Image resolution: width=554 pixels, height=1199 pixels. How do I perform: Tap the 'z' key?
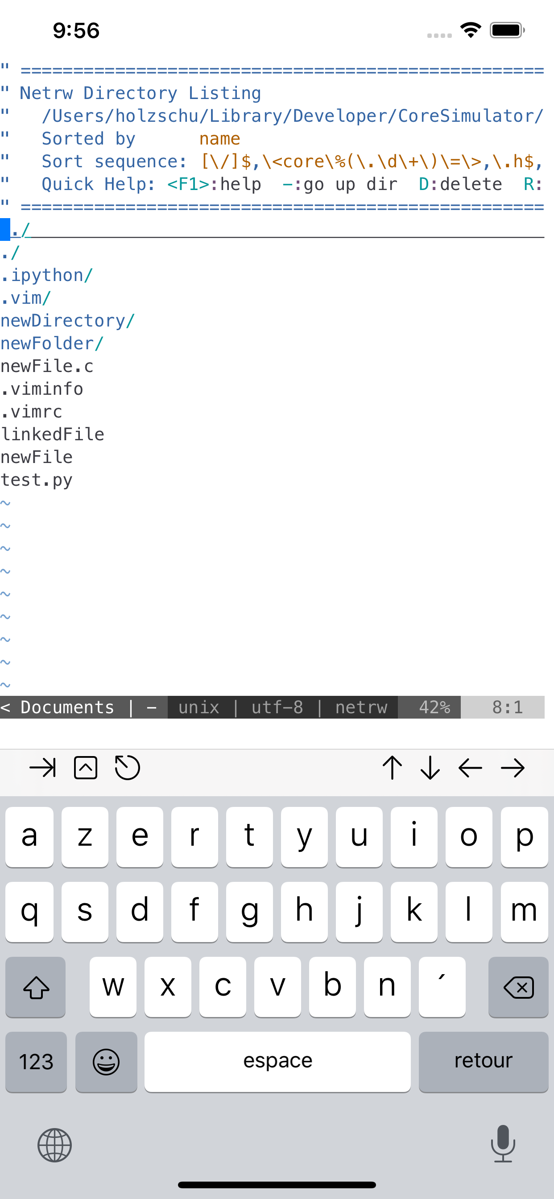coord(85,837)
